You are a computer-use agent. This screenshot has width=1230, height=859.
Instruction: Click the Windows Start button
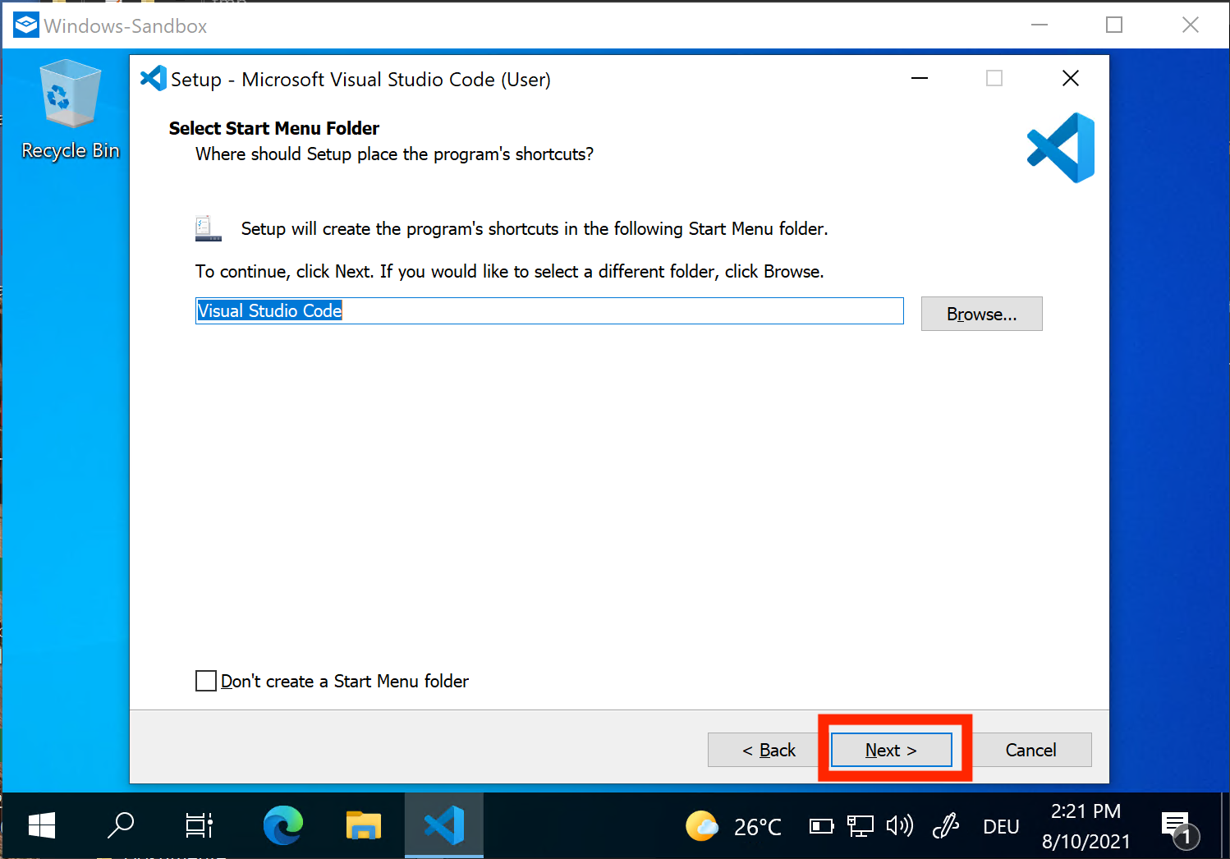point(41,825)
